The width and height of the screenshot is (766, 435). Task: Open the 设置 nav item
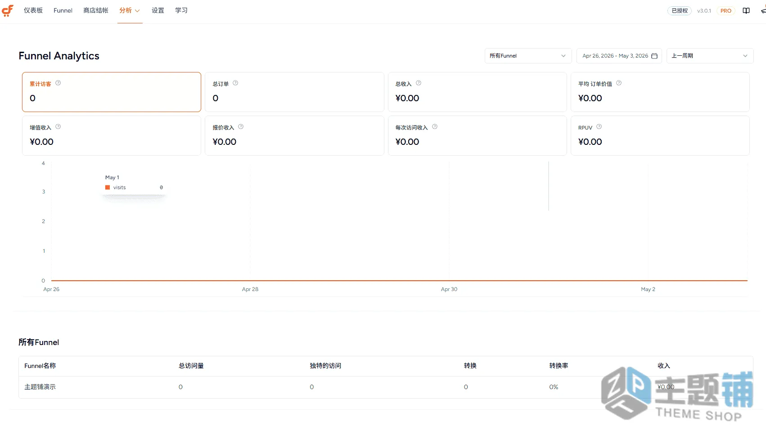[x=158, y=10]
